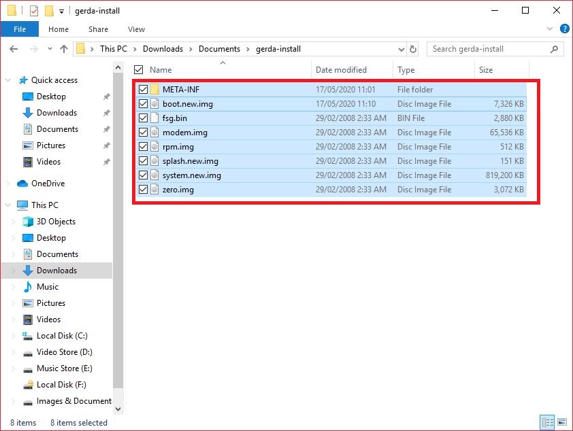Collapse the Quick access tree node

tap(8, 80)
